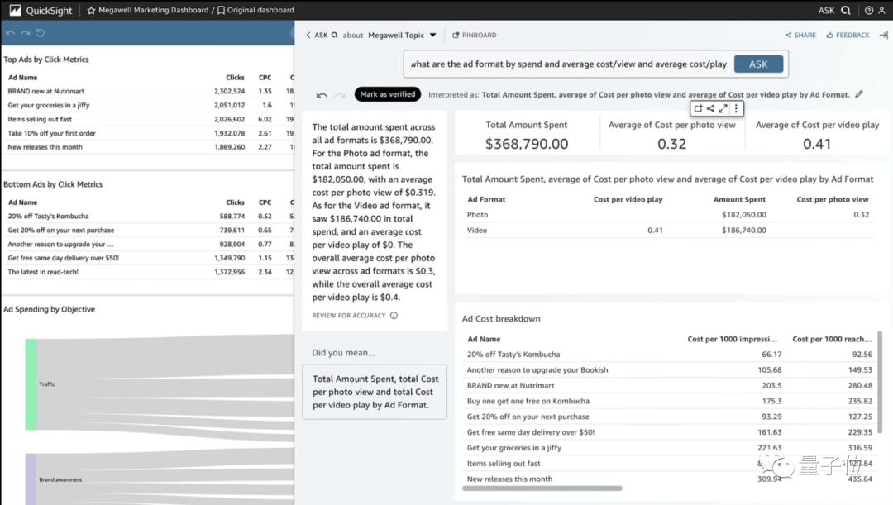Click the QuickSight logo icon
Screen dimensions: 893x505
(x=16, y=10)
